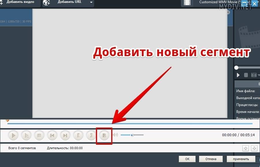Click the Отмена button
This screenshot has width=260, height=167.
211,159
